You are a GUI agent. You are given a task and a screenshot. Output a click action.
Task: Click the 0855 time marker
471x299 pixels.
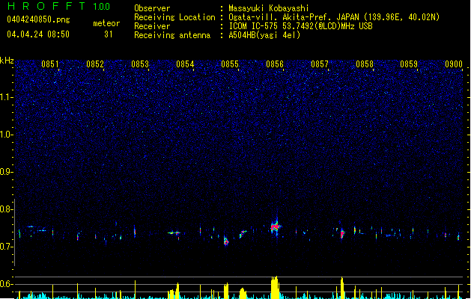(x=230, y=64)
